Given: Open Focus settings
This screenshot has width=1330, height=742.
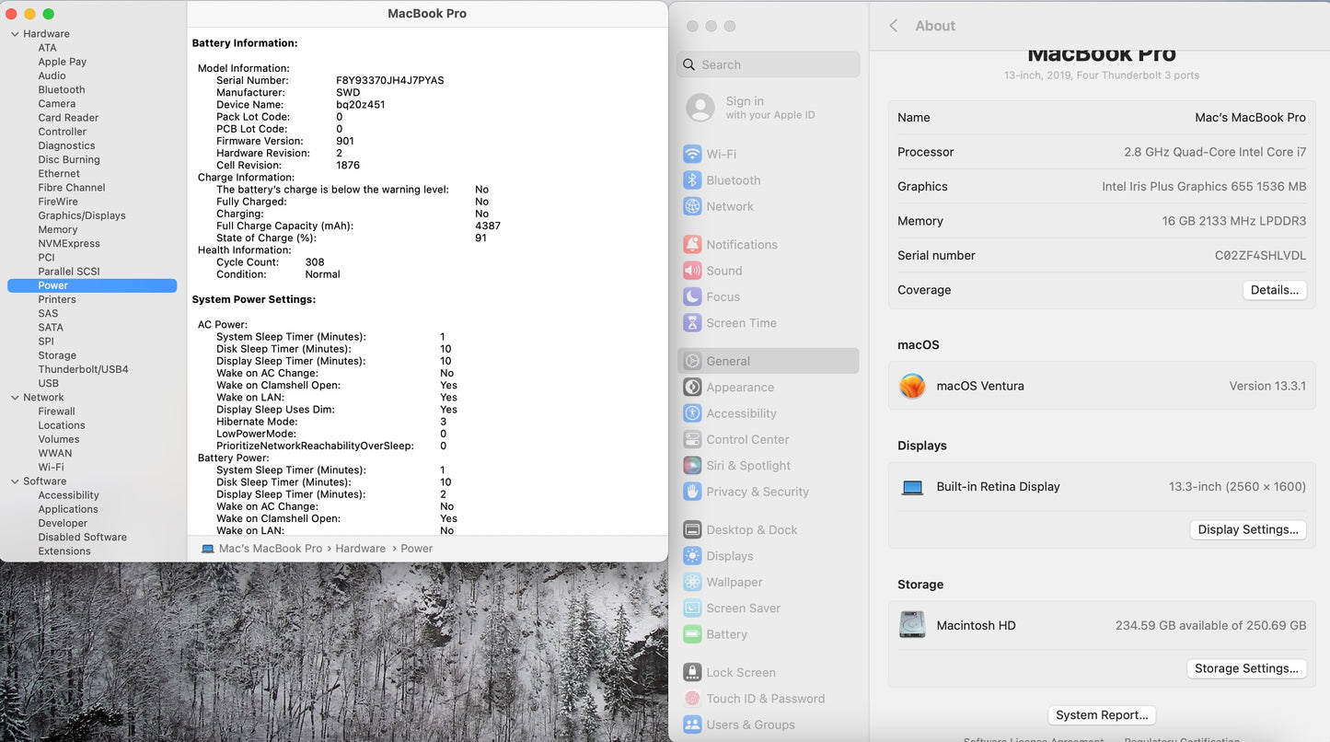Looking at the screenshot, I should coord(721,296).
